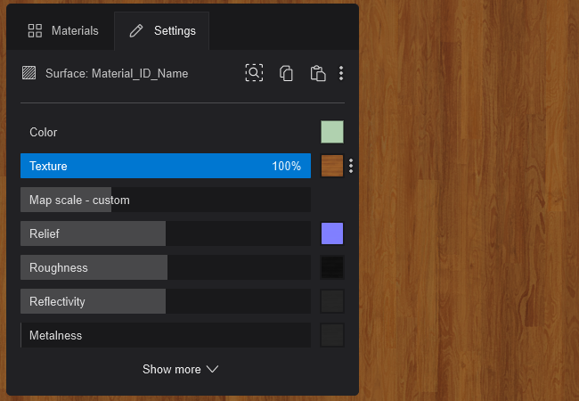Viewport: 579px width, 401px height.
Task: Click the Surface Material_ID_Name label
Action: (117, 74)
